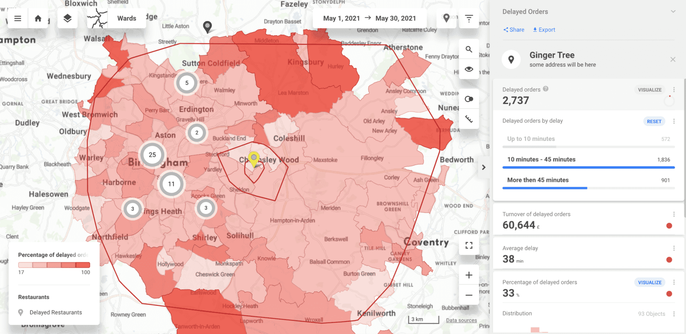
Task: Toggle the red indicator for Turnover of delayed orders
Action: pos(669,225)
